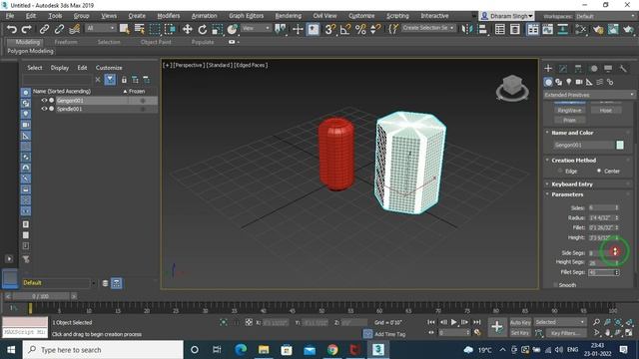Activate the Select Object tool
The width and height of the screenshot is (639, 359).
(124, 29)
